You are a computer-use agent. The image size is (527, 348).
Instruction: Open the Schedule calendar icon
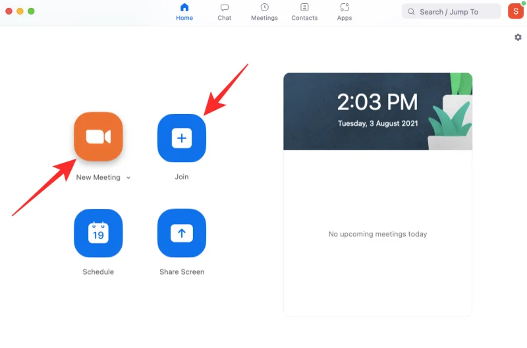pyautogui.click(x=98, y=233)
